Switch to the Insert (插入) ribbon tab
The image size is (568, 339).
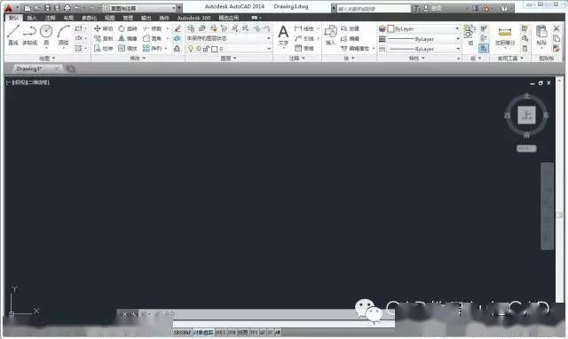pos(32,18)
